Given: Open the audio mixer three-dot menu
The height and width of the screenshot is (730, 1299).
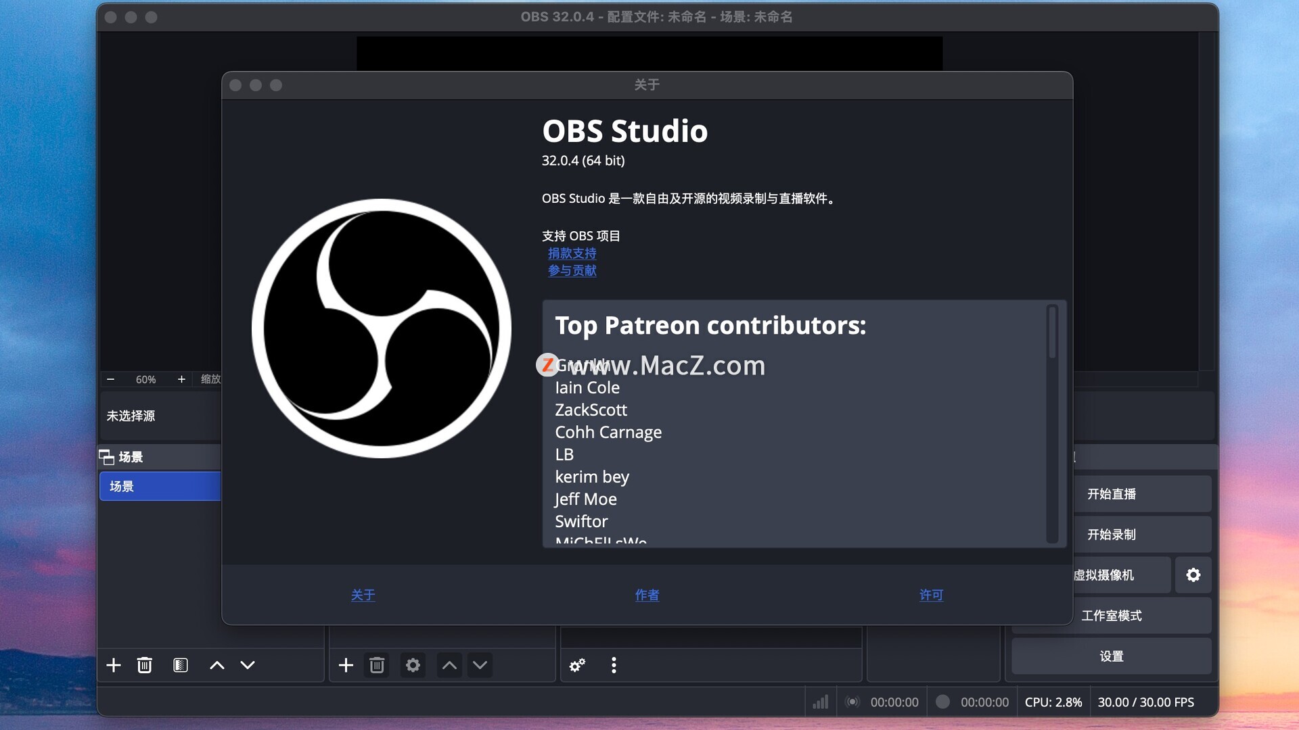Looking at the screenshot, I should [x=614, y=665].
